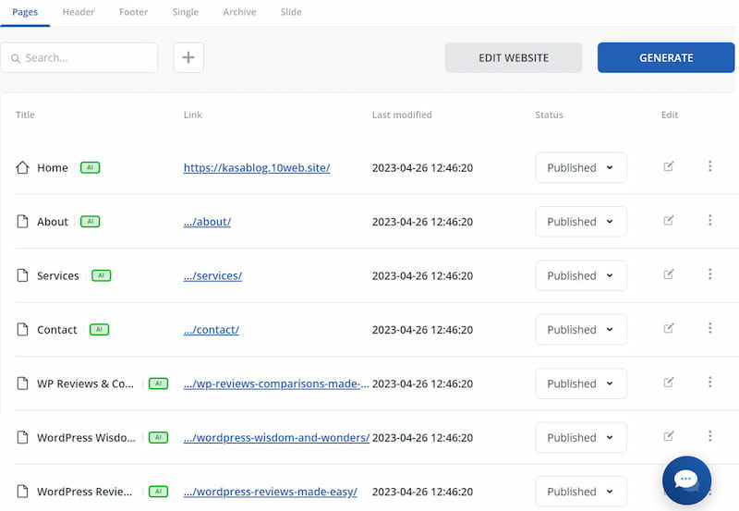
Task: Click the home icon beside Home page
Action: click(22, 167)
